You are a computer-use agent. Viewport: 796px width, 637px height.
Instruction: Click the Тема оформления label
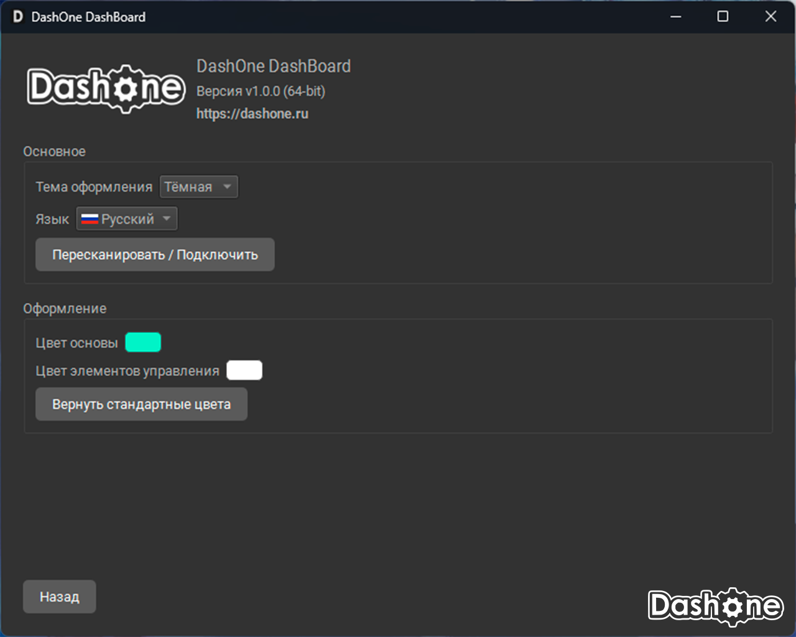click(94, 187)
